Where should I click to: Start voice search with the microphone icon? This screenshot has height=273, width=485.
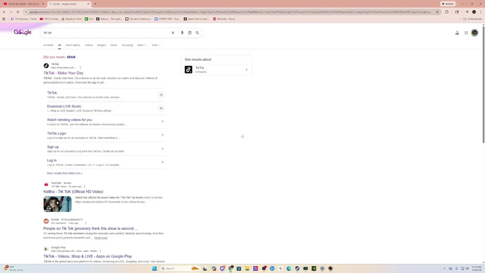click(182, 33)
